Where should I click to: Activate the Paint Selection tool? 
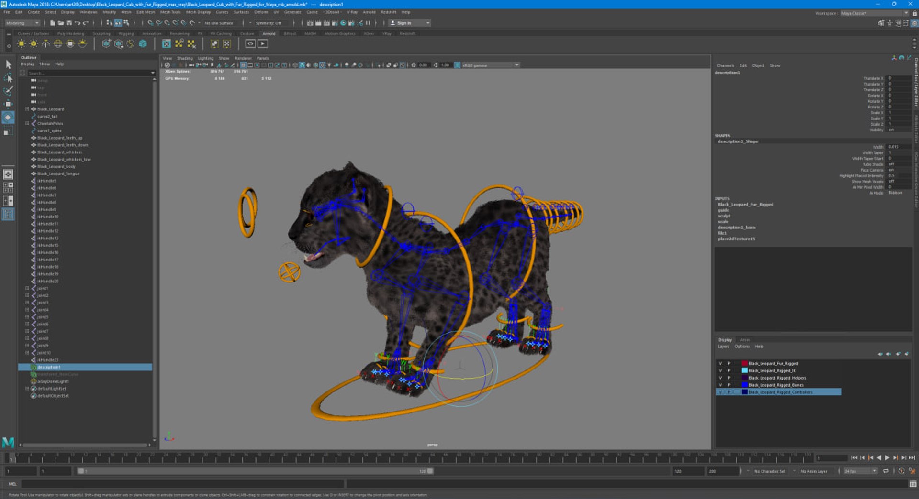point(8,90)
